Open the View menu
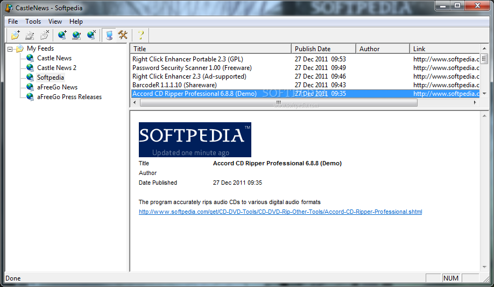 pyautogui.click(x=55, y=22)
